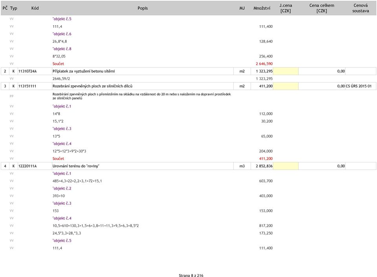This screenshot has width=377, height=277.
Task: Click the value 256,400
Action: pos(266,56)
